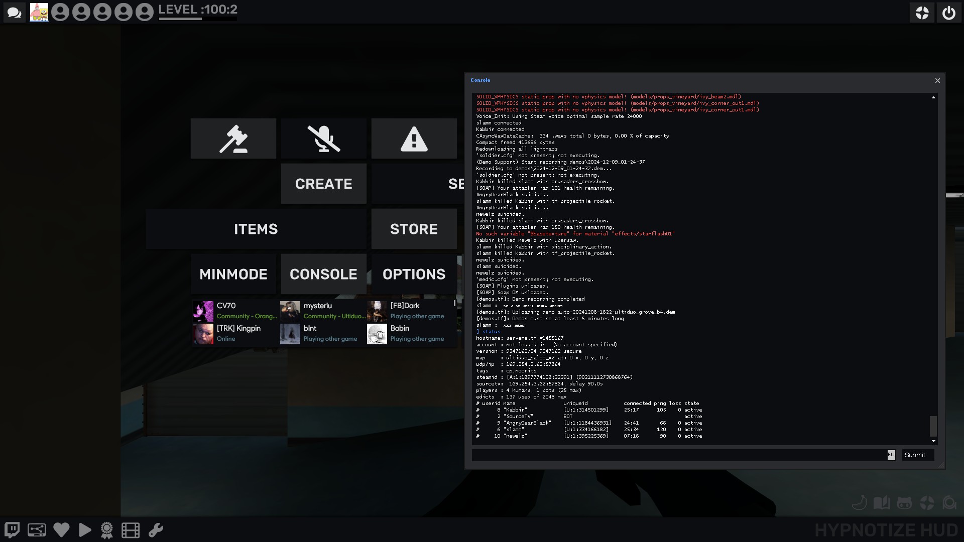The image size is (964, 542).
Task: Click the TF2 logo icon top right
Action: click(x=922, y=13)
